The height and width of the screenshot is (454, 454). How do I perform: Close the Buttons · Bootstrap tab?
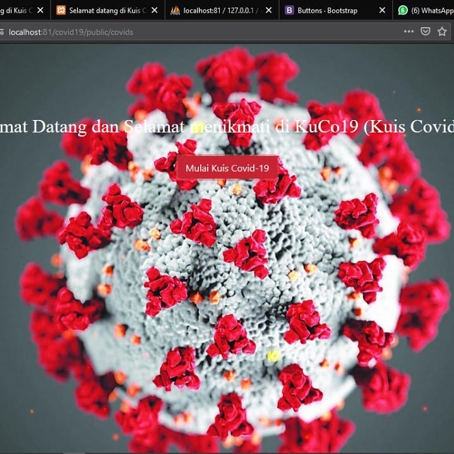[382, 10]
